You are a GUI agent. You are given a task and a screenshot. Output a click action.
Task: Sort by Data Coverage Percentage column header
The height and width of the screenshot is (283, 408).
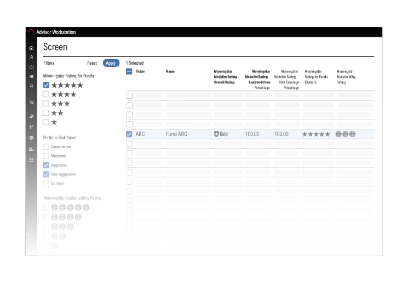click(286, 80)
